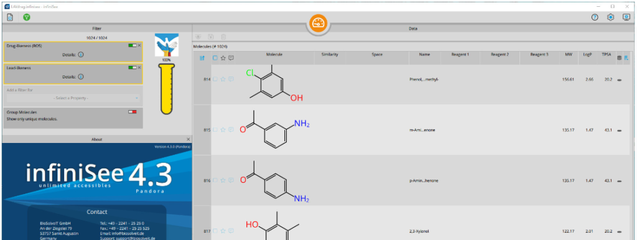
Task: Add comment to molecule row 814
Action: pos(231,79)
